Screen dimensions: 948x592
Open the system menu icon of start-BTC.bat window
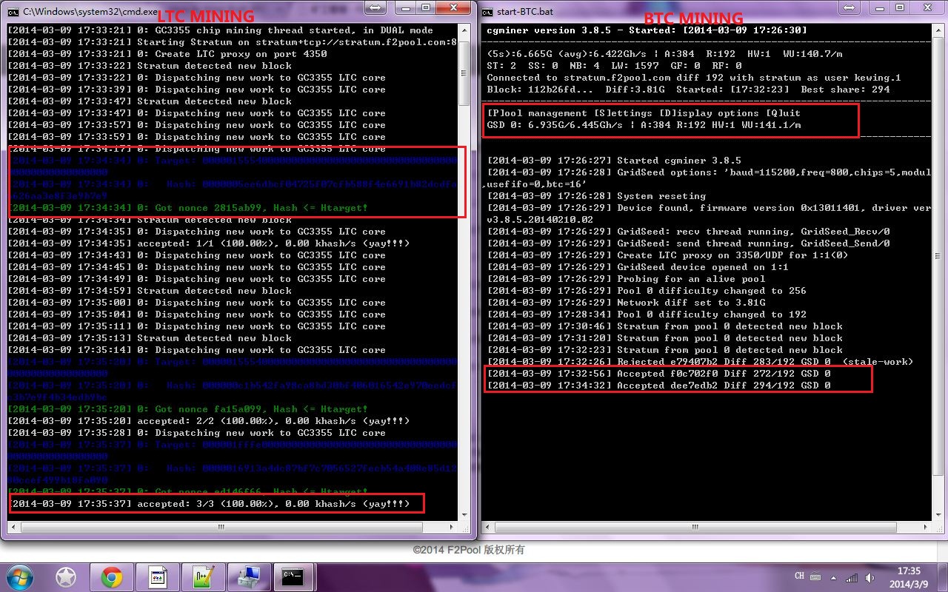pyautogui.click(x=487, y=12)
